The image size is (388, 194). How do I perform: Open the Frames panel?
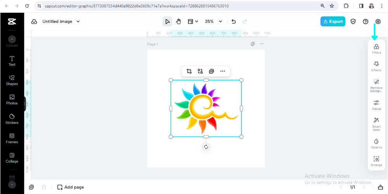(12, 139)
